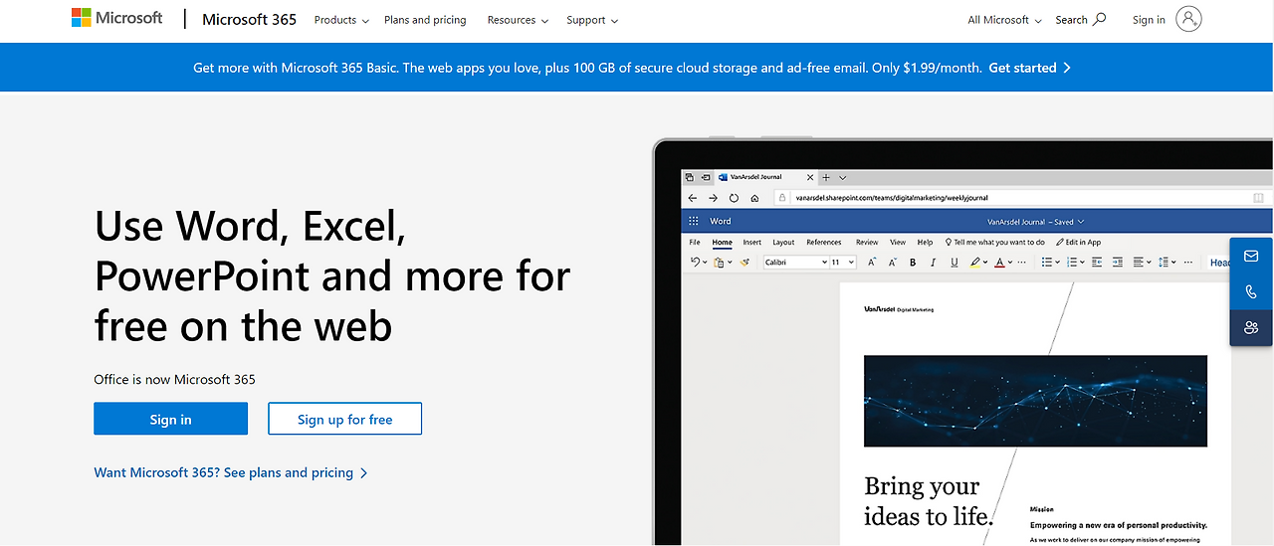Click the phone contact icon on side panel
The width and height of the screenshot is (1274, 546).
click(1251, 292)
